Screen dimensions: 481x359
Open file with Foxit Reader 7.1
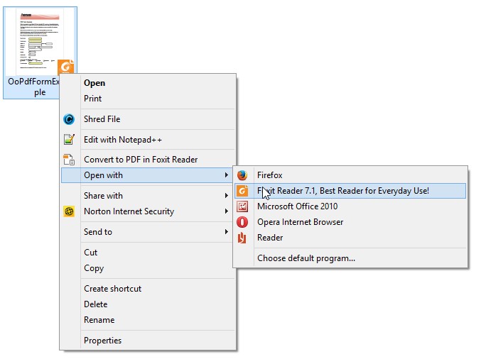(350, 191)
